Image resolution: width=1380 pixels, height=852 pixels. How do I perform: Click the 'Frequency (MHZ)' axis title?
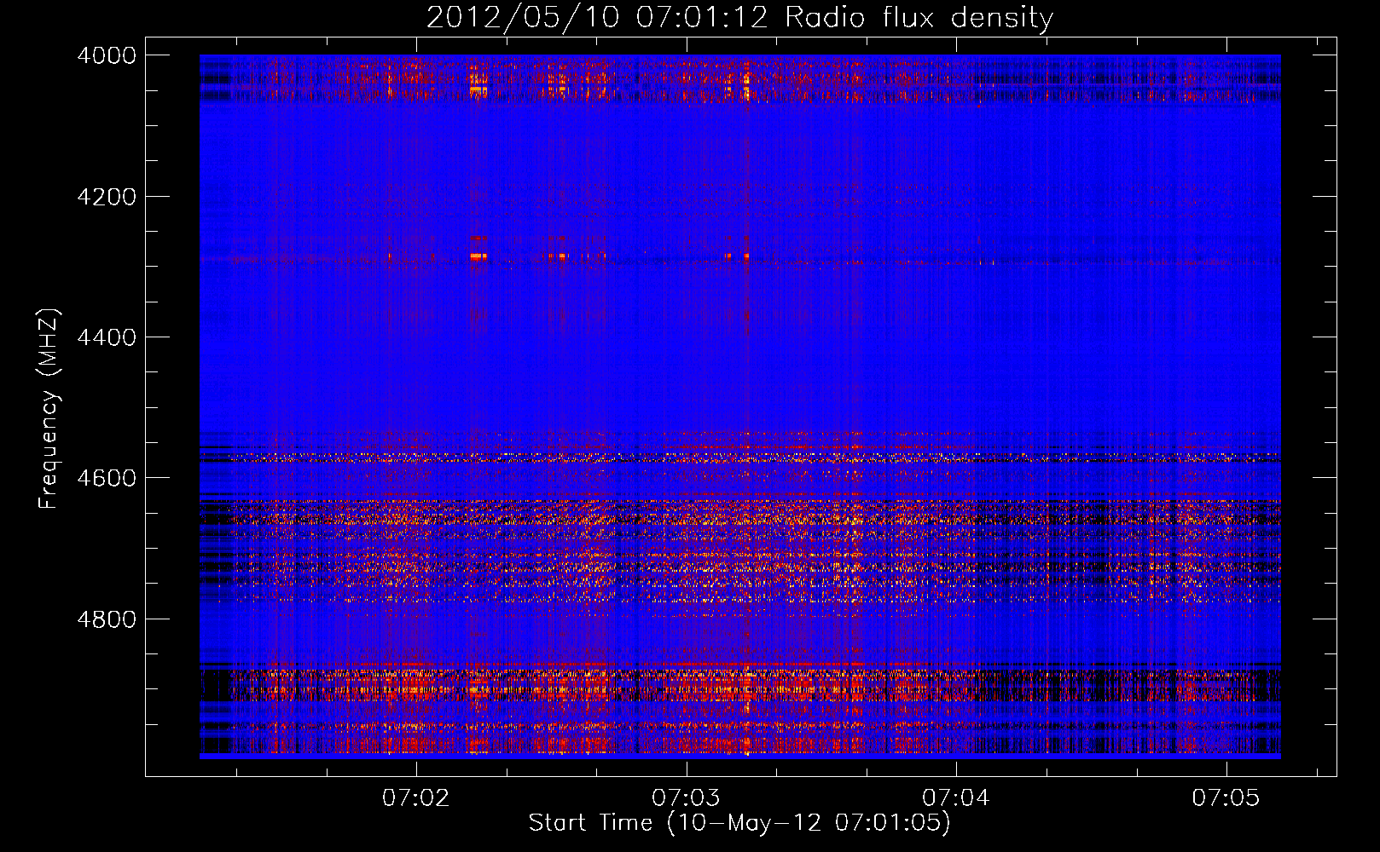[x=49, y=409]
